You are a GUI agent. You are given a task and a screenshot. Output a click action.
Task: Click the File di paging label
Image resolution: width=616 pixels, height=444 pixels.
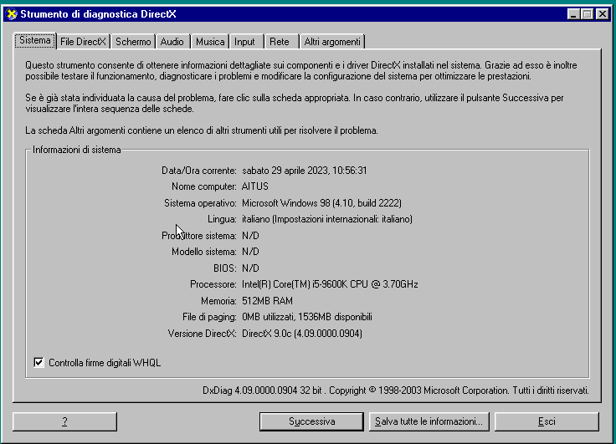[x=209, y=317]
